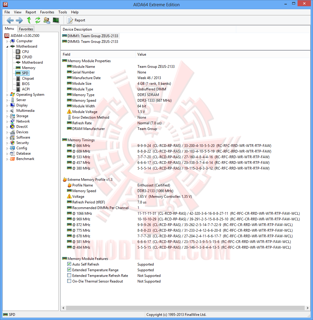The image size is (313, 320).
Task: Select the SPD icon in tree
Action: coord(18,73)
